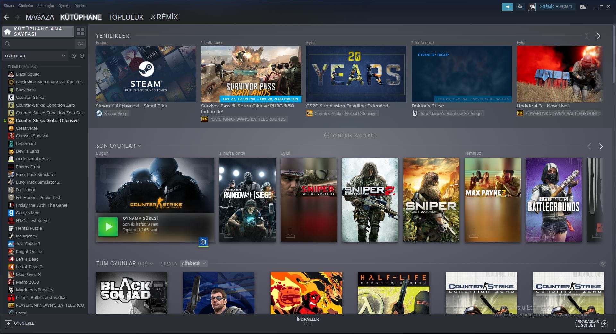The height and width of the screenshot is (334, 616).
Task: Open the Görünüm menu
Action: click(x=26, y=6)
